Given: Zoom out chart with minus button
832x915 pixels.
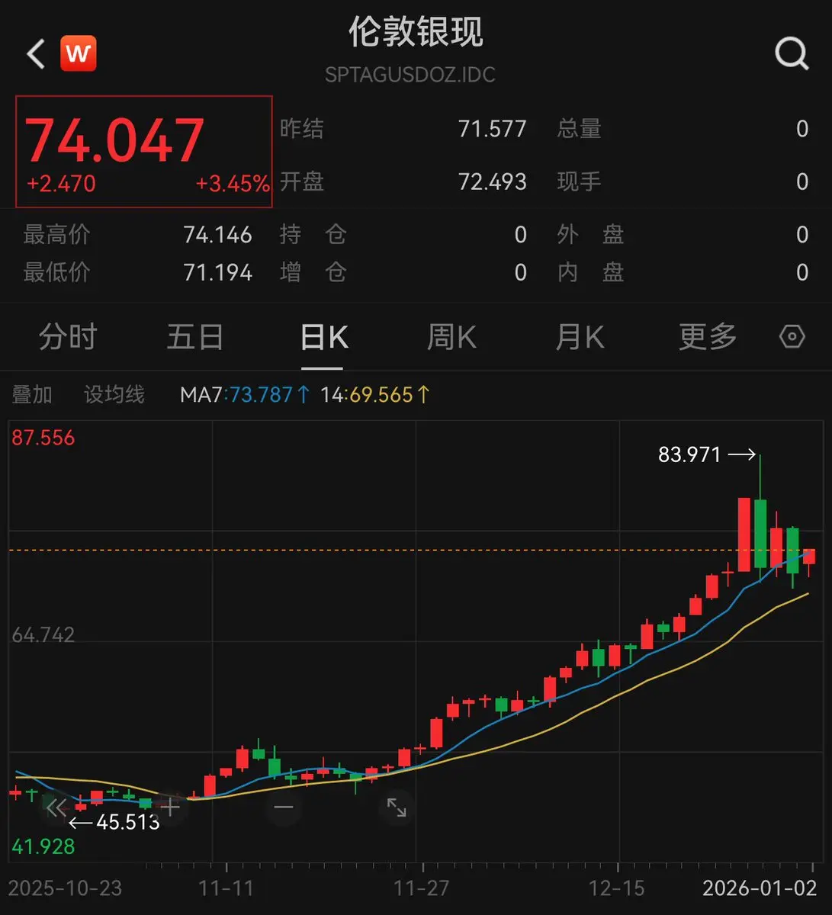Looking at the screenshot, I should click(x=284, y=807).
